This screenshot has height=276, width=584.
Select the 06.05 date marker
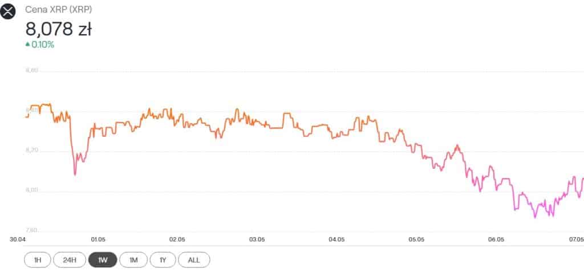(x=496, y=239)
